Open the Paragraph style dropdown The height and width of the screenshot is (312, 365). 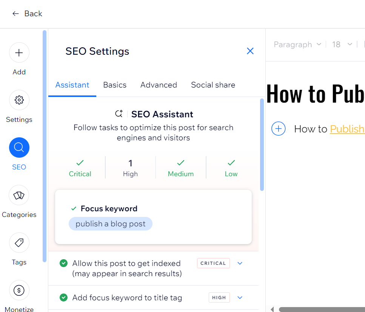click(298, 44)
